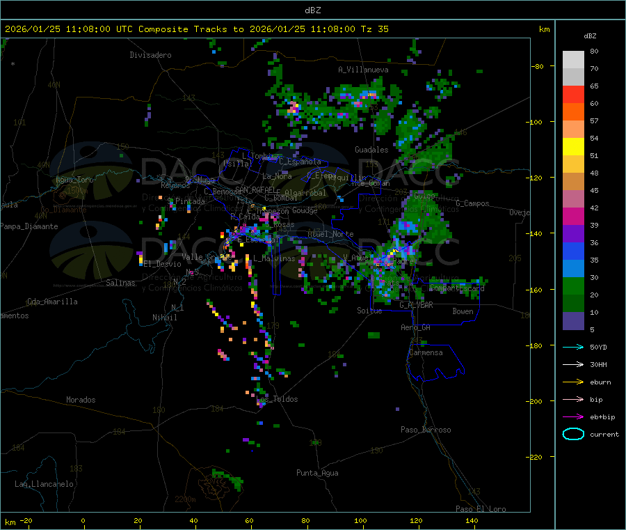Click the 'A_Villanueva' map label
Image resolution: width=626 pixels, height=530 pixels.
363,70
